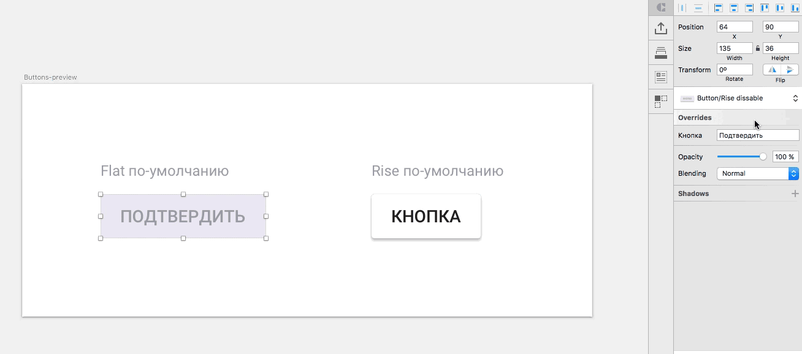Open the Blending mode Normal dropdown
Viewport: 802px width, 354px height.
tap(757, 173)
